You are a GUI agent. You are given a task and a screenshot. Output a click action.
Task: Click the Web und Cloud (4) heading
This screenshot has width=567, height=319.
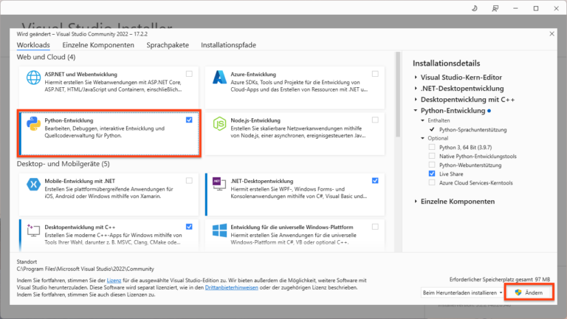pyautogui.click(x=46, y=57)
